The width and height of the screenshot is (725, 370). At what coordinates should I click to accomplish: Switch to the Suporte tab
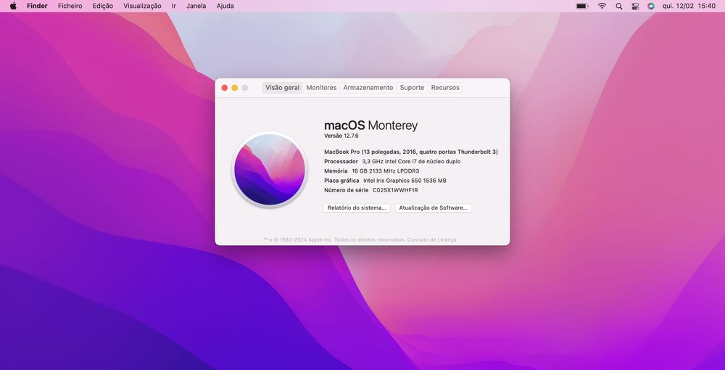click(412, 87)
